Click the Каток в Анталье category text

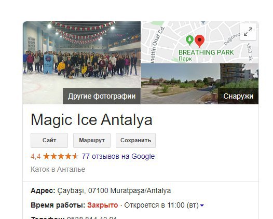[58, 169]
